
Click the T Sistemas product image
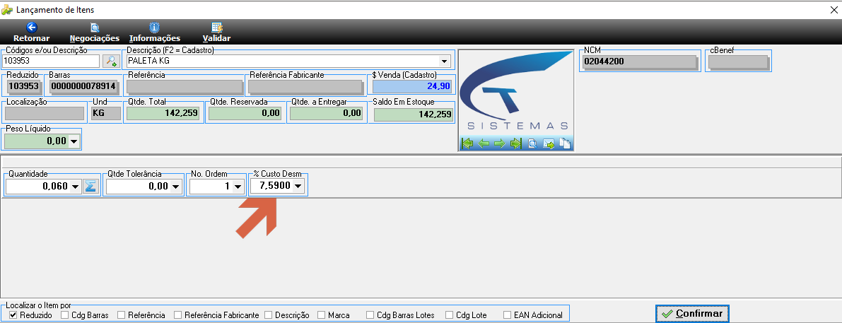pyautogui.click(x=516, y=93)
